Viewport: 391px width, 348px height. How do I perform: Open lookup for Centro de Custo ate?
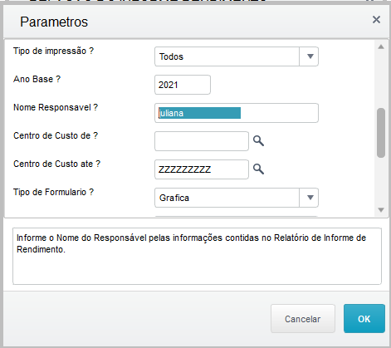pos(258,169)
